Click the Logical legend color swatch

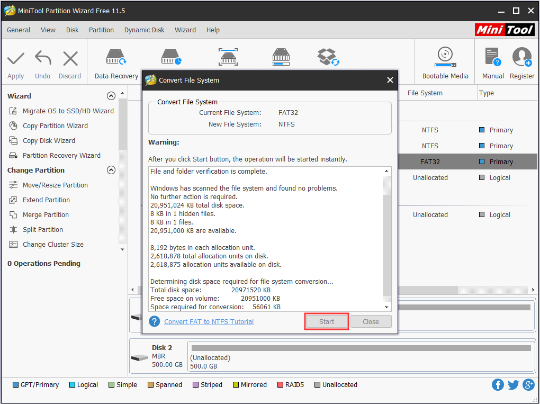[73, 385]
